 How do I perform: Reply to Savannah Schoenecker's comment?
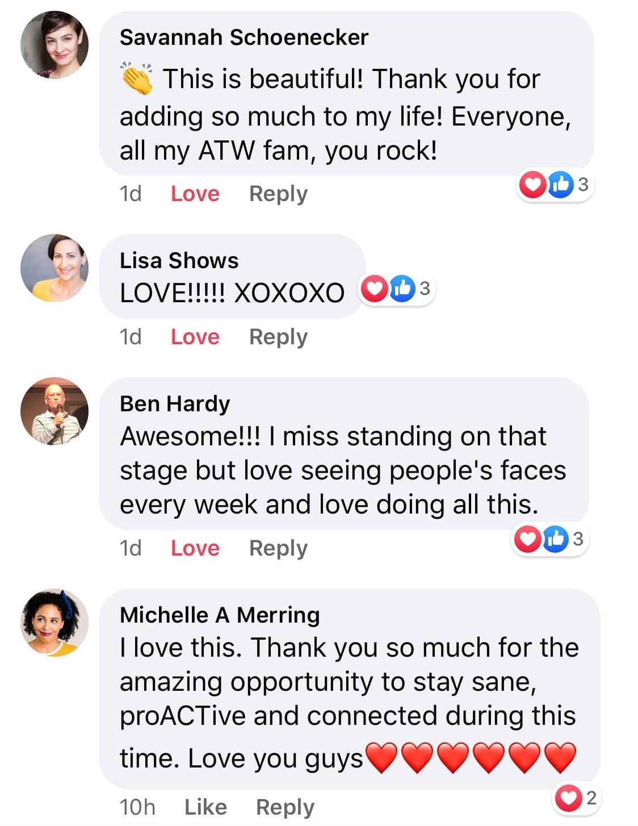pyautogui.click(x=278, y=194)
